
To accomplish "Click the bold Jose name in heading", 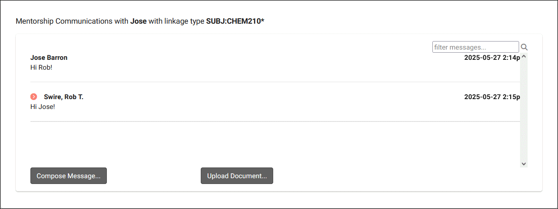I will click(138, 21).
